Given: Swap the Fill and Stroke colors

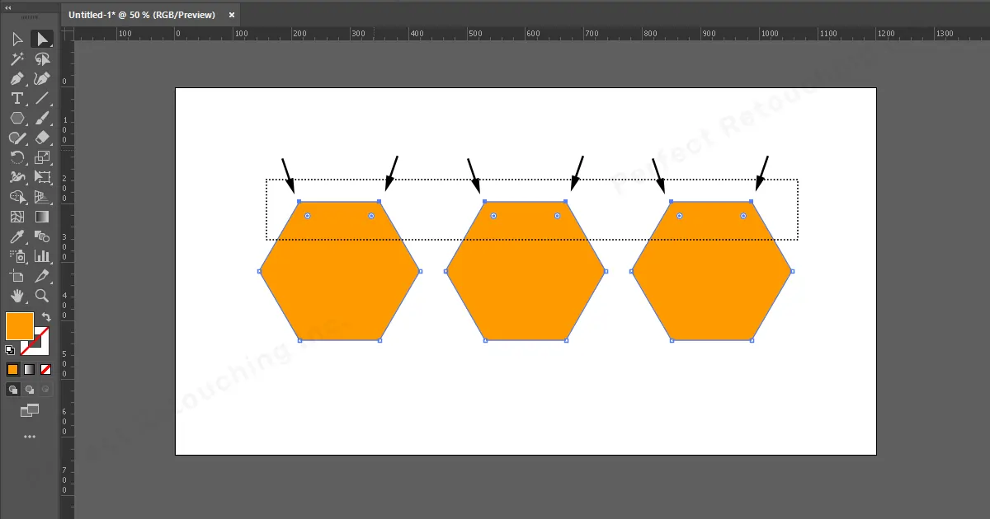Looking at the screenshot, I should [x=46, y=316].
